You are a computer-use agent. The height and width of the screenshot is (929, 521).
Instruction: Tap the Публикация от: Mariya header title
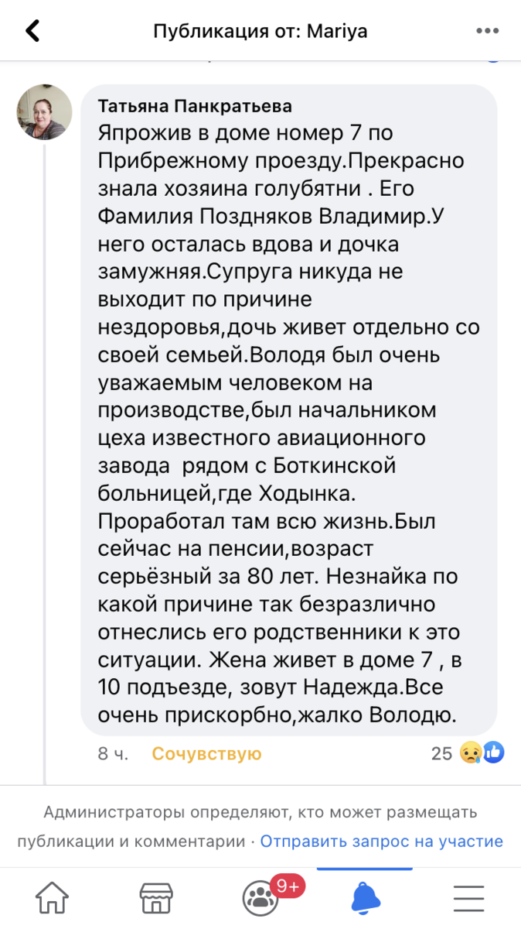(260, 31)
